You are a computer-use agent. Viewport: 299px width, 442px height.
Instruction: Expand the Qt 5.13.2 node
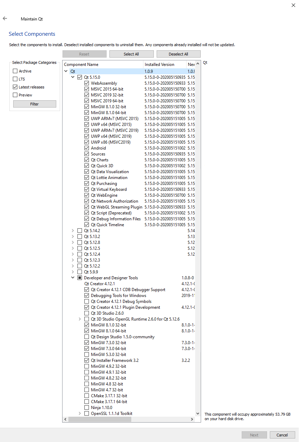[x=73, y=237]
